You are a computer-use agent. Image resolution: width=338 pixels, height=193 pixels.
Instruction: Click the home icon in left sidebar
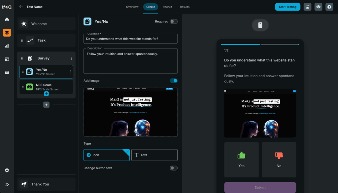tap(7, 19)
